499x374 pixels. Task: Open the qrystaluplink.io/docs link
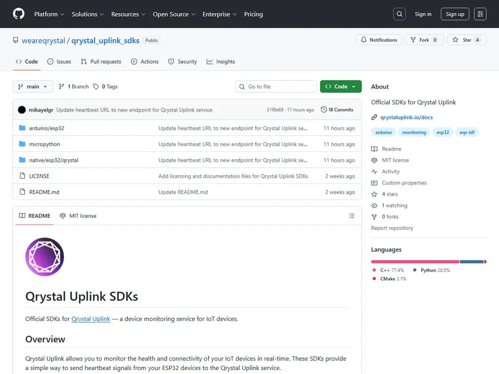pyautogui.click(x=406, y=117)
